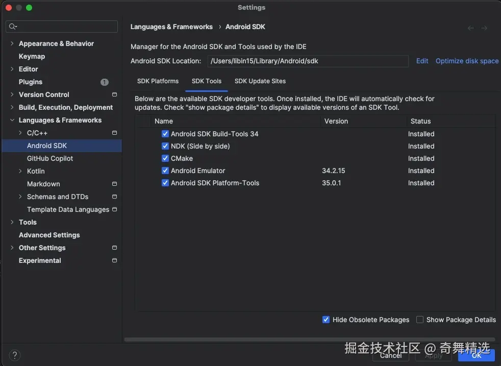This screenshot has width=501, height=366.
Task: Navigate back with the left arrow
Action: [471, 28]
